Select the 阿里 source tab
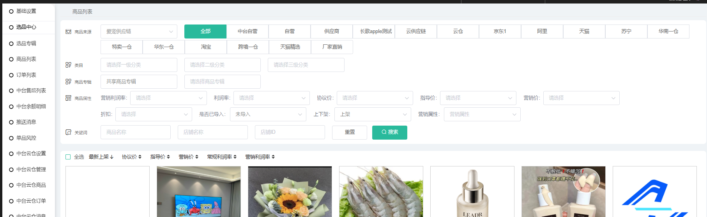707x217 pixels. click(x=542, y=31)
